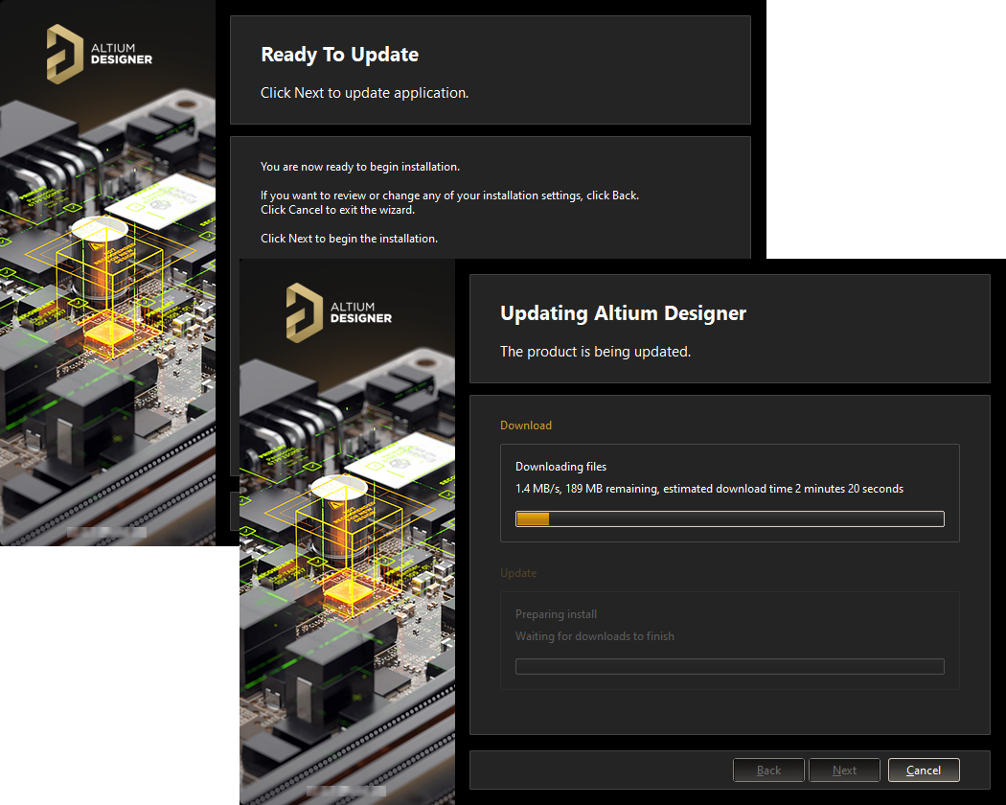The width and height of the screenshot is (1006, 805).
Task: Select the Download section label
Action: (x=526, y=425)
